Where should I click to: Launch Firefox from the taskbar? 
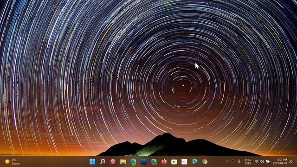coord(164,161)
